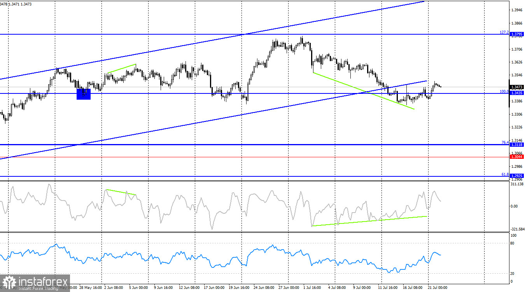Click the 19 Jun 16:00 date label
This screenshot has width=525, height=292.
238,288
